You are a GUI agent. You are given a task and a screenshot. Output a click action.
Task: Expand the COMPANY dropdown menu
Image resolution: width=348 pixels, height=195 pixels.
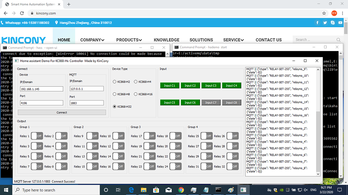click(92, 40)
